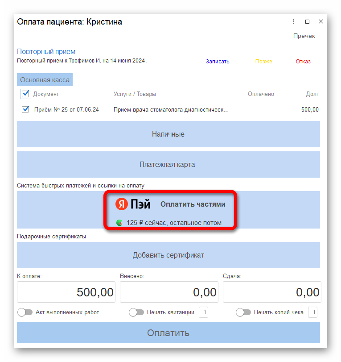Click the receipt copies count field
This screenshot has height=362, width=341.
click(x=312, y=312)
